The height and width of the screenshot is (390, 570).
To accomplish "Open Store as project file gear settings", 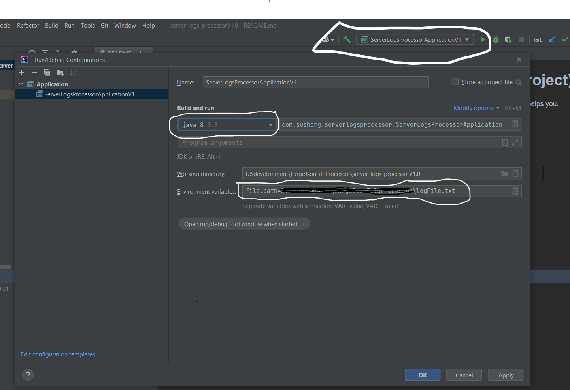I will point(519,82).
